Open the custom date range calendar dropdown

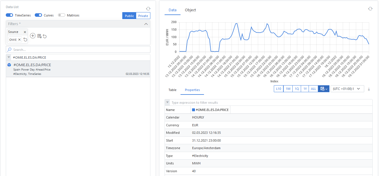point(324,89)
